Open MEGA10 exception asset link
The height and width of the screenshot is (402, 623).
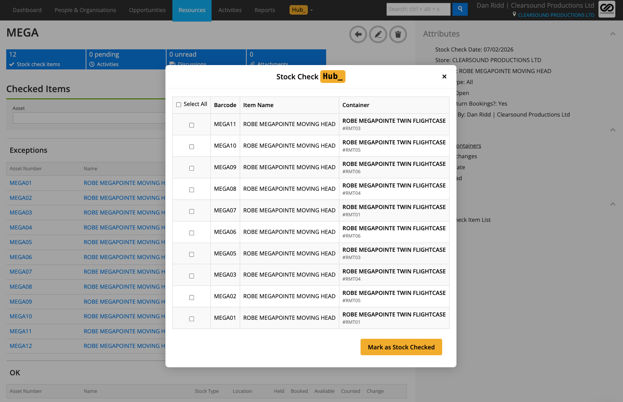coord(20,316)
